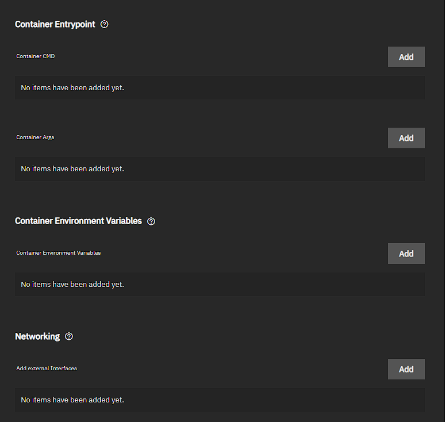The height and width of the screenshot is (422, 445).
Task: Click the Networking section heading
Action: [37, 336]
